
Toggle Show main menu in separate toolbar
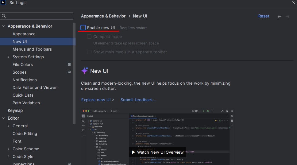89,52
